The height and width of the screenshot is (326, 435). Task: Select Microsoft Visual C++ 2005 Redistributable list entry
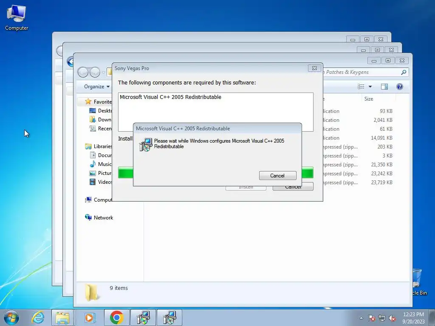point(170,97)
